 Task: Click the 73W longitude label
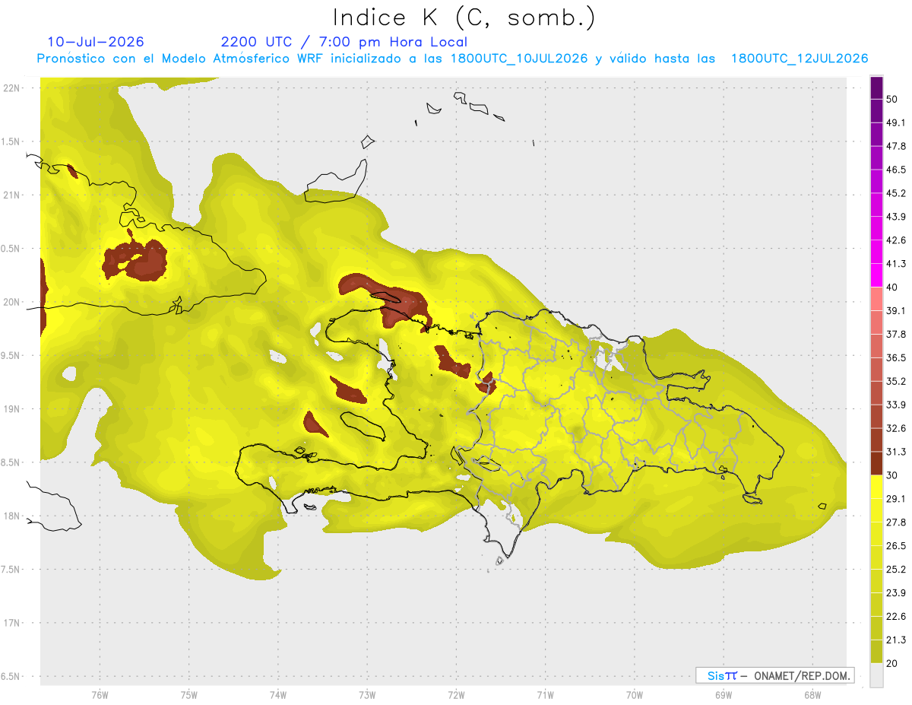click(x=367, y=694)
